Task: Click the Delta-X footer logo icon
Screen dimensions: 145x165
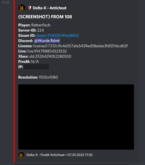Action: coord(21,155)
